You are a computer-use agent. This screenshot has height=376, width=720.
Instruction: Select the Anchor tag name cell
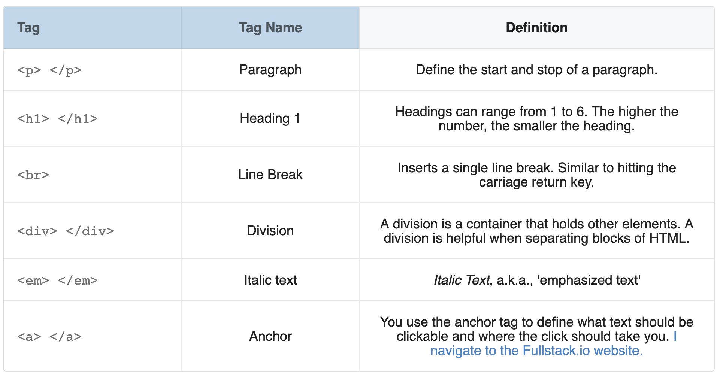pyautogui.click(x=270, y=336)
